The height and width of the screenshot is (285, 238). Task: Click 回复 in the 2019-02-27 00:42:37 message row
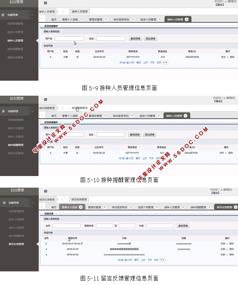pos(223,244)
